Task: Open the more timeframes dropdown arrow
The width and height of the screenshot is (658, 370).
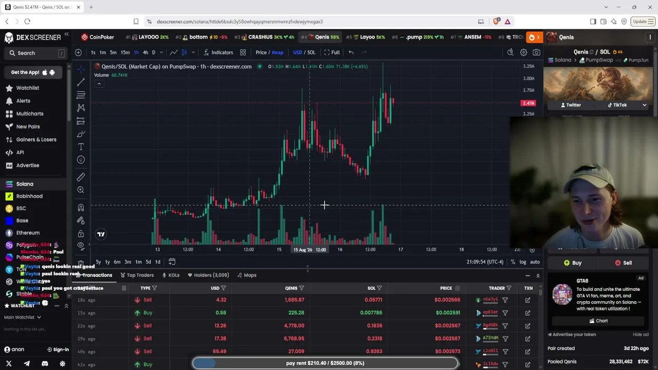Action: click(161, 52)
